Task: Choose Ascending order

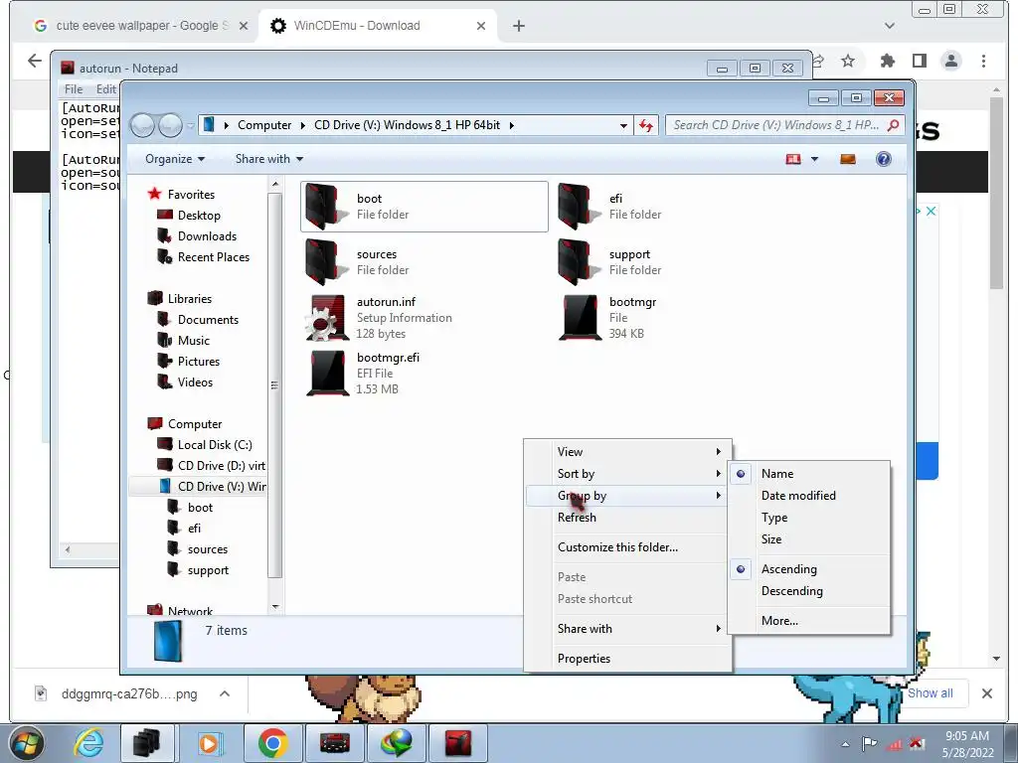Action: coord(809,569)
